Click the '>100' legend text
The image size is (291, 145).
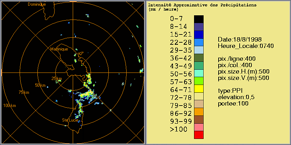click(x=179, y=129)
